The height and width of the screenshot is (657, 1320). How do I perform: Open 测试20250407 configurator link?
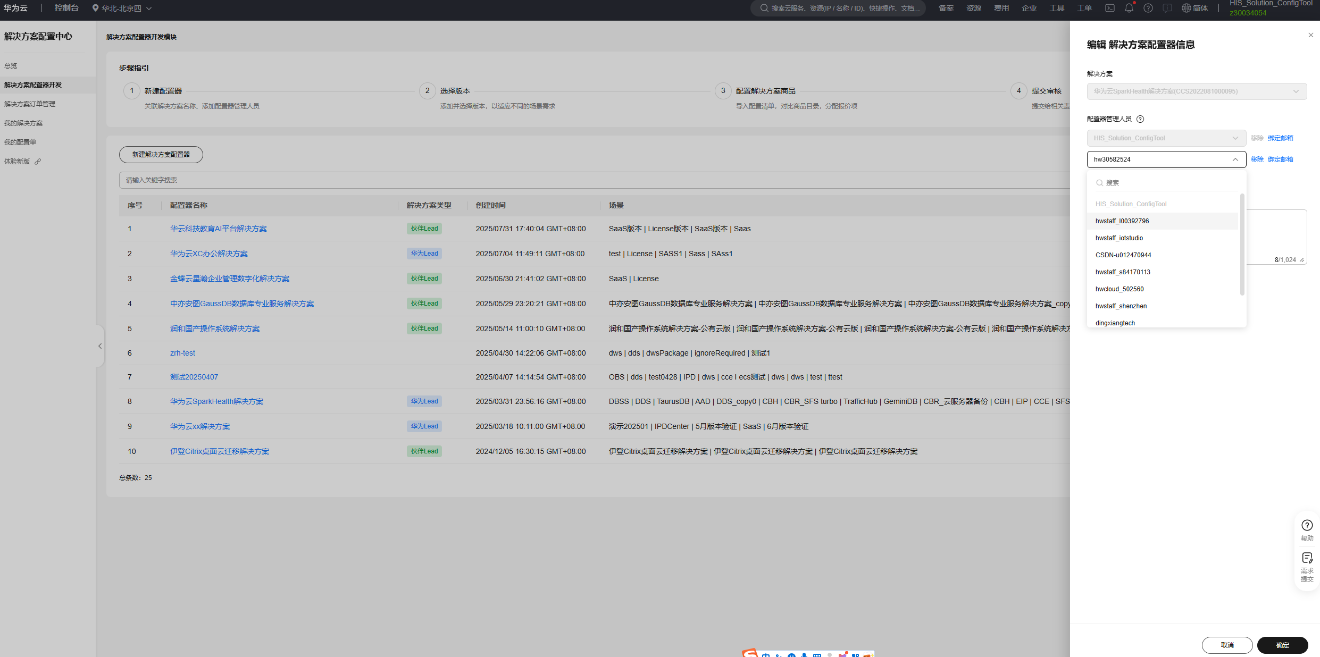pyautogui.click(x=194, y=377)
